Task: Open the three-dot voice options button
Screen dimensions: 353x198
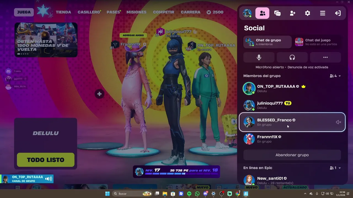Action: (325, 57)
